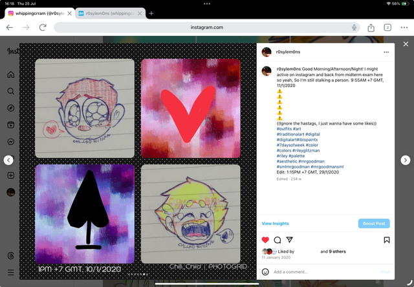
Task: Focus the instagram.com address bar
Action: (207, 27)
